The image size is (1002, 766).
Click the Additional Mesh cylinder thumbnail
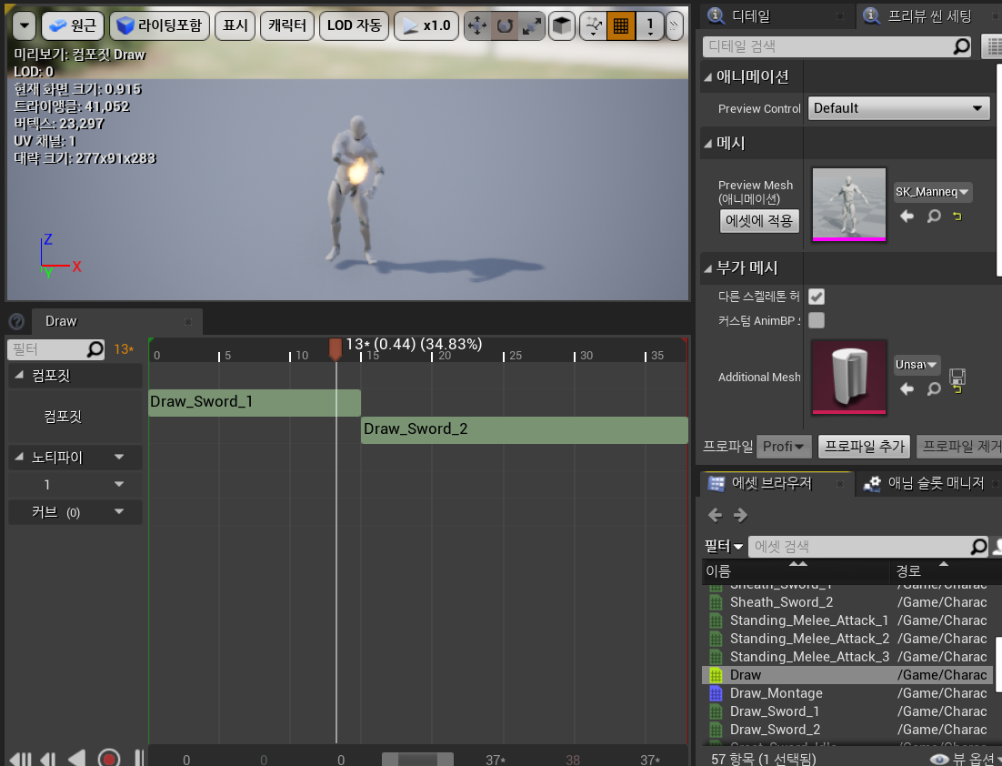(849, 377)
